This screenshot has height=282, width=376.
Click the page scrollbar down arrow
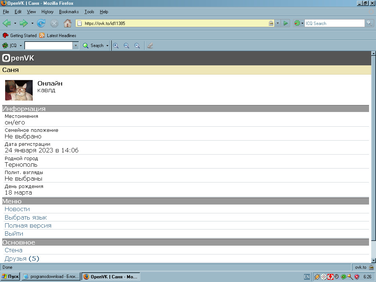click(x=373, y=260)
